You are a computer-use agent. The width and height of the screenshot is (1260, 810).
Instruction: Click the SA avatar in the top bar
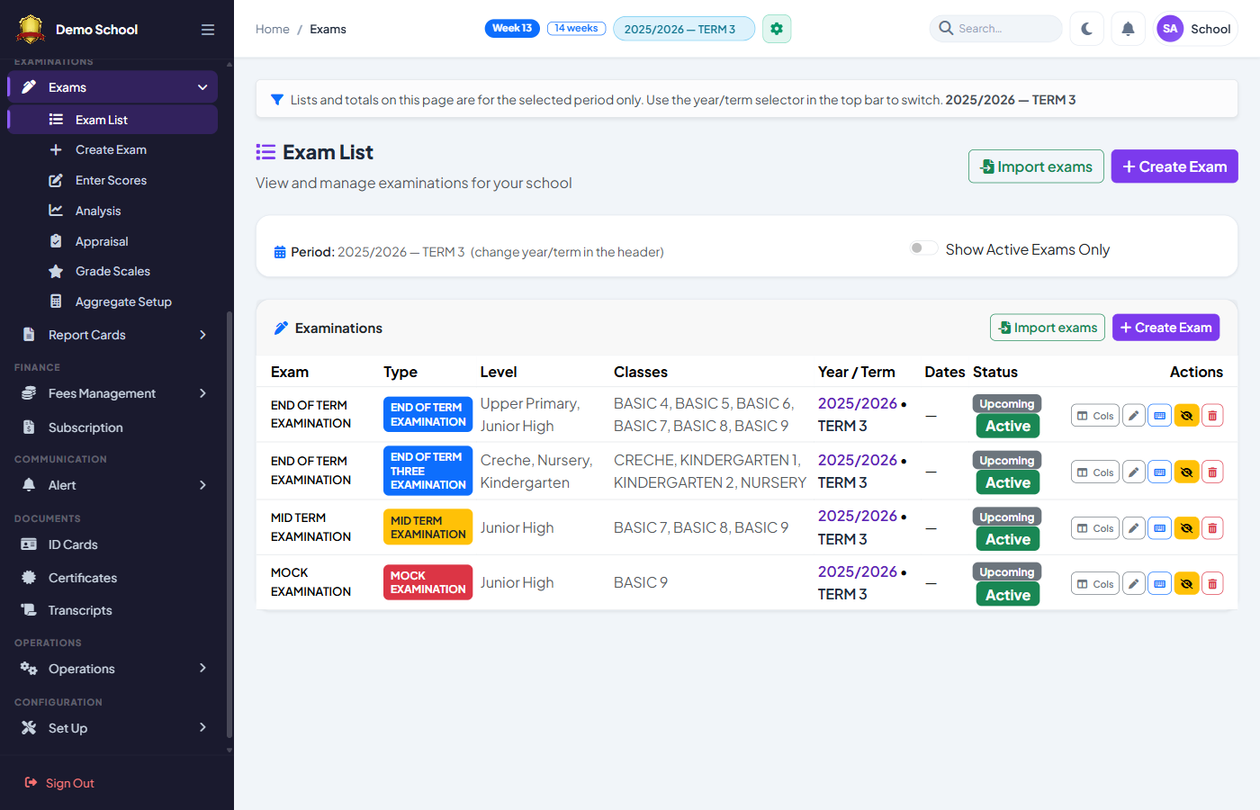[1170, 29]
